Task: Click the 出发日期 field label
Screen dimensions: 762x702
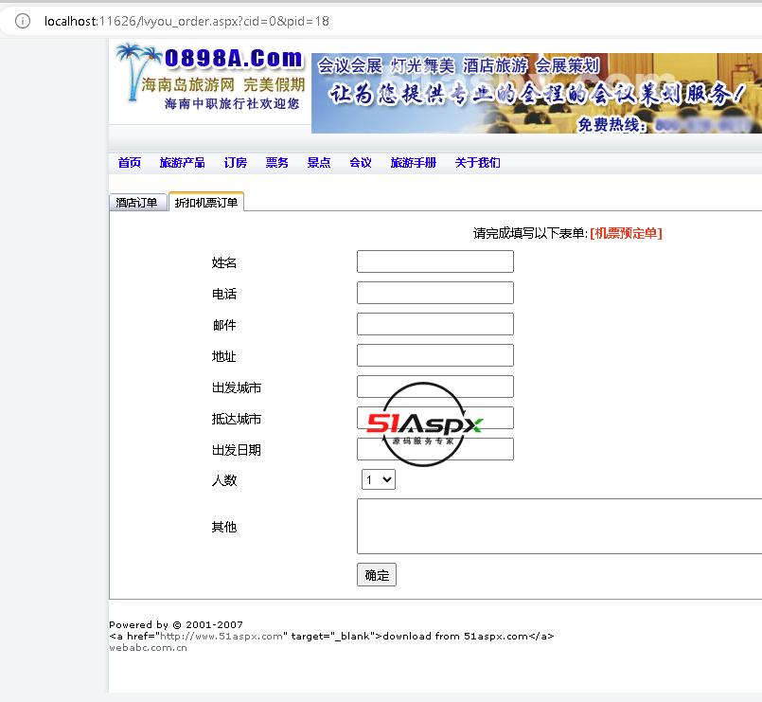Action: pyautogui.click(x=237, y=450)
